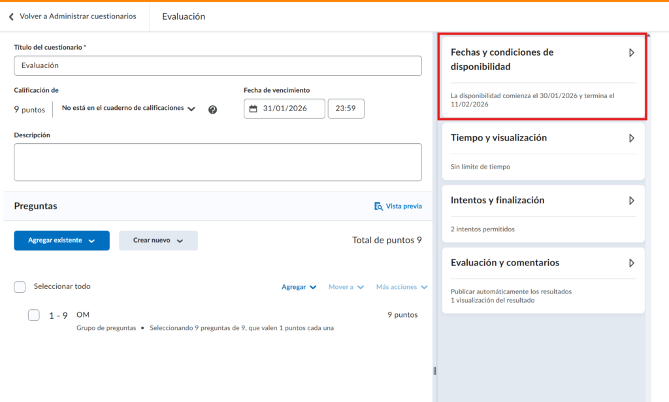Open the Agregar existente dropdown
The image size is (669, 402).
61,241
